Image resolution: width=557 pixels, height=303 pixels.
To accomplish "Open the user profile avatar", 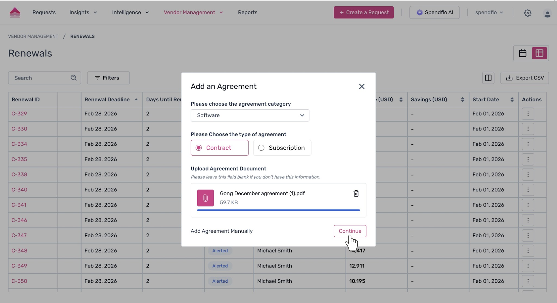I will (x=547, y=13).
